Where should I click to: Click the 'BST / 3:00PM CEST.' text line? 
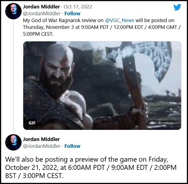click(x=34, y=176)
